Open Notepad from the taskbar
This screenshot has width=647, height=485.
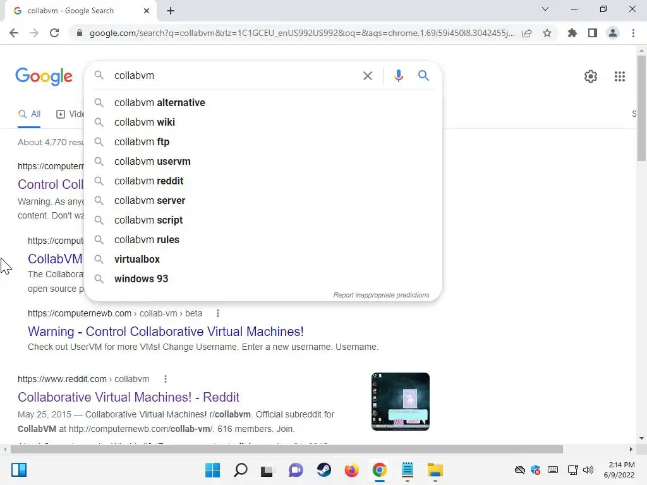pyautogui.click(x=408, y=470)
